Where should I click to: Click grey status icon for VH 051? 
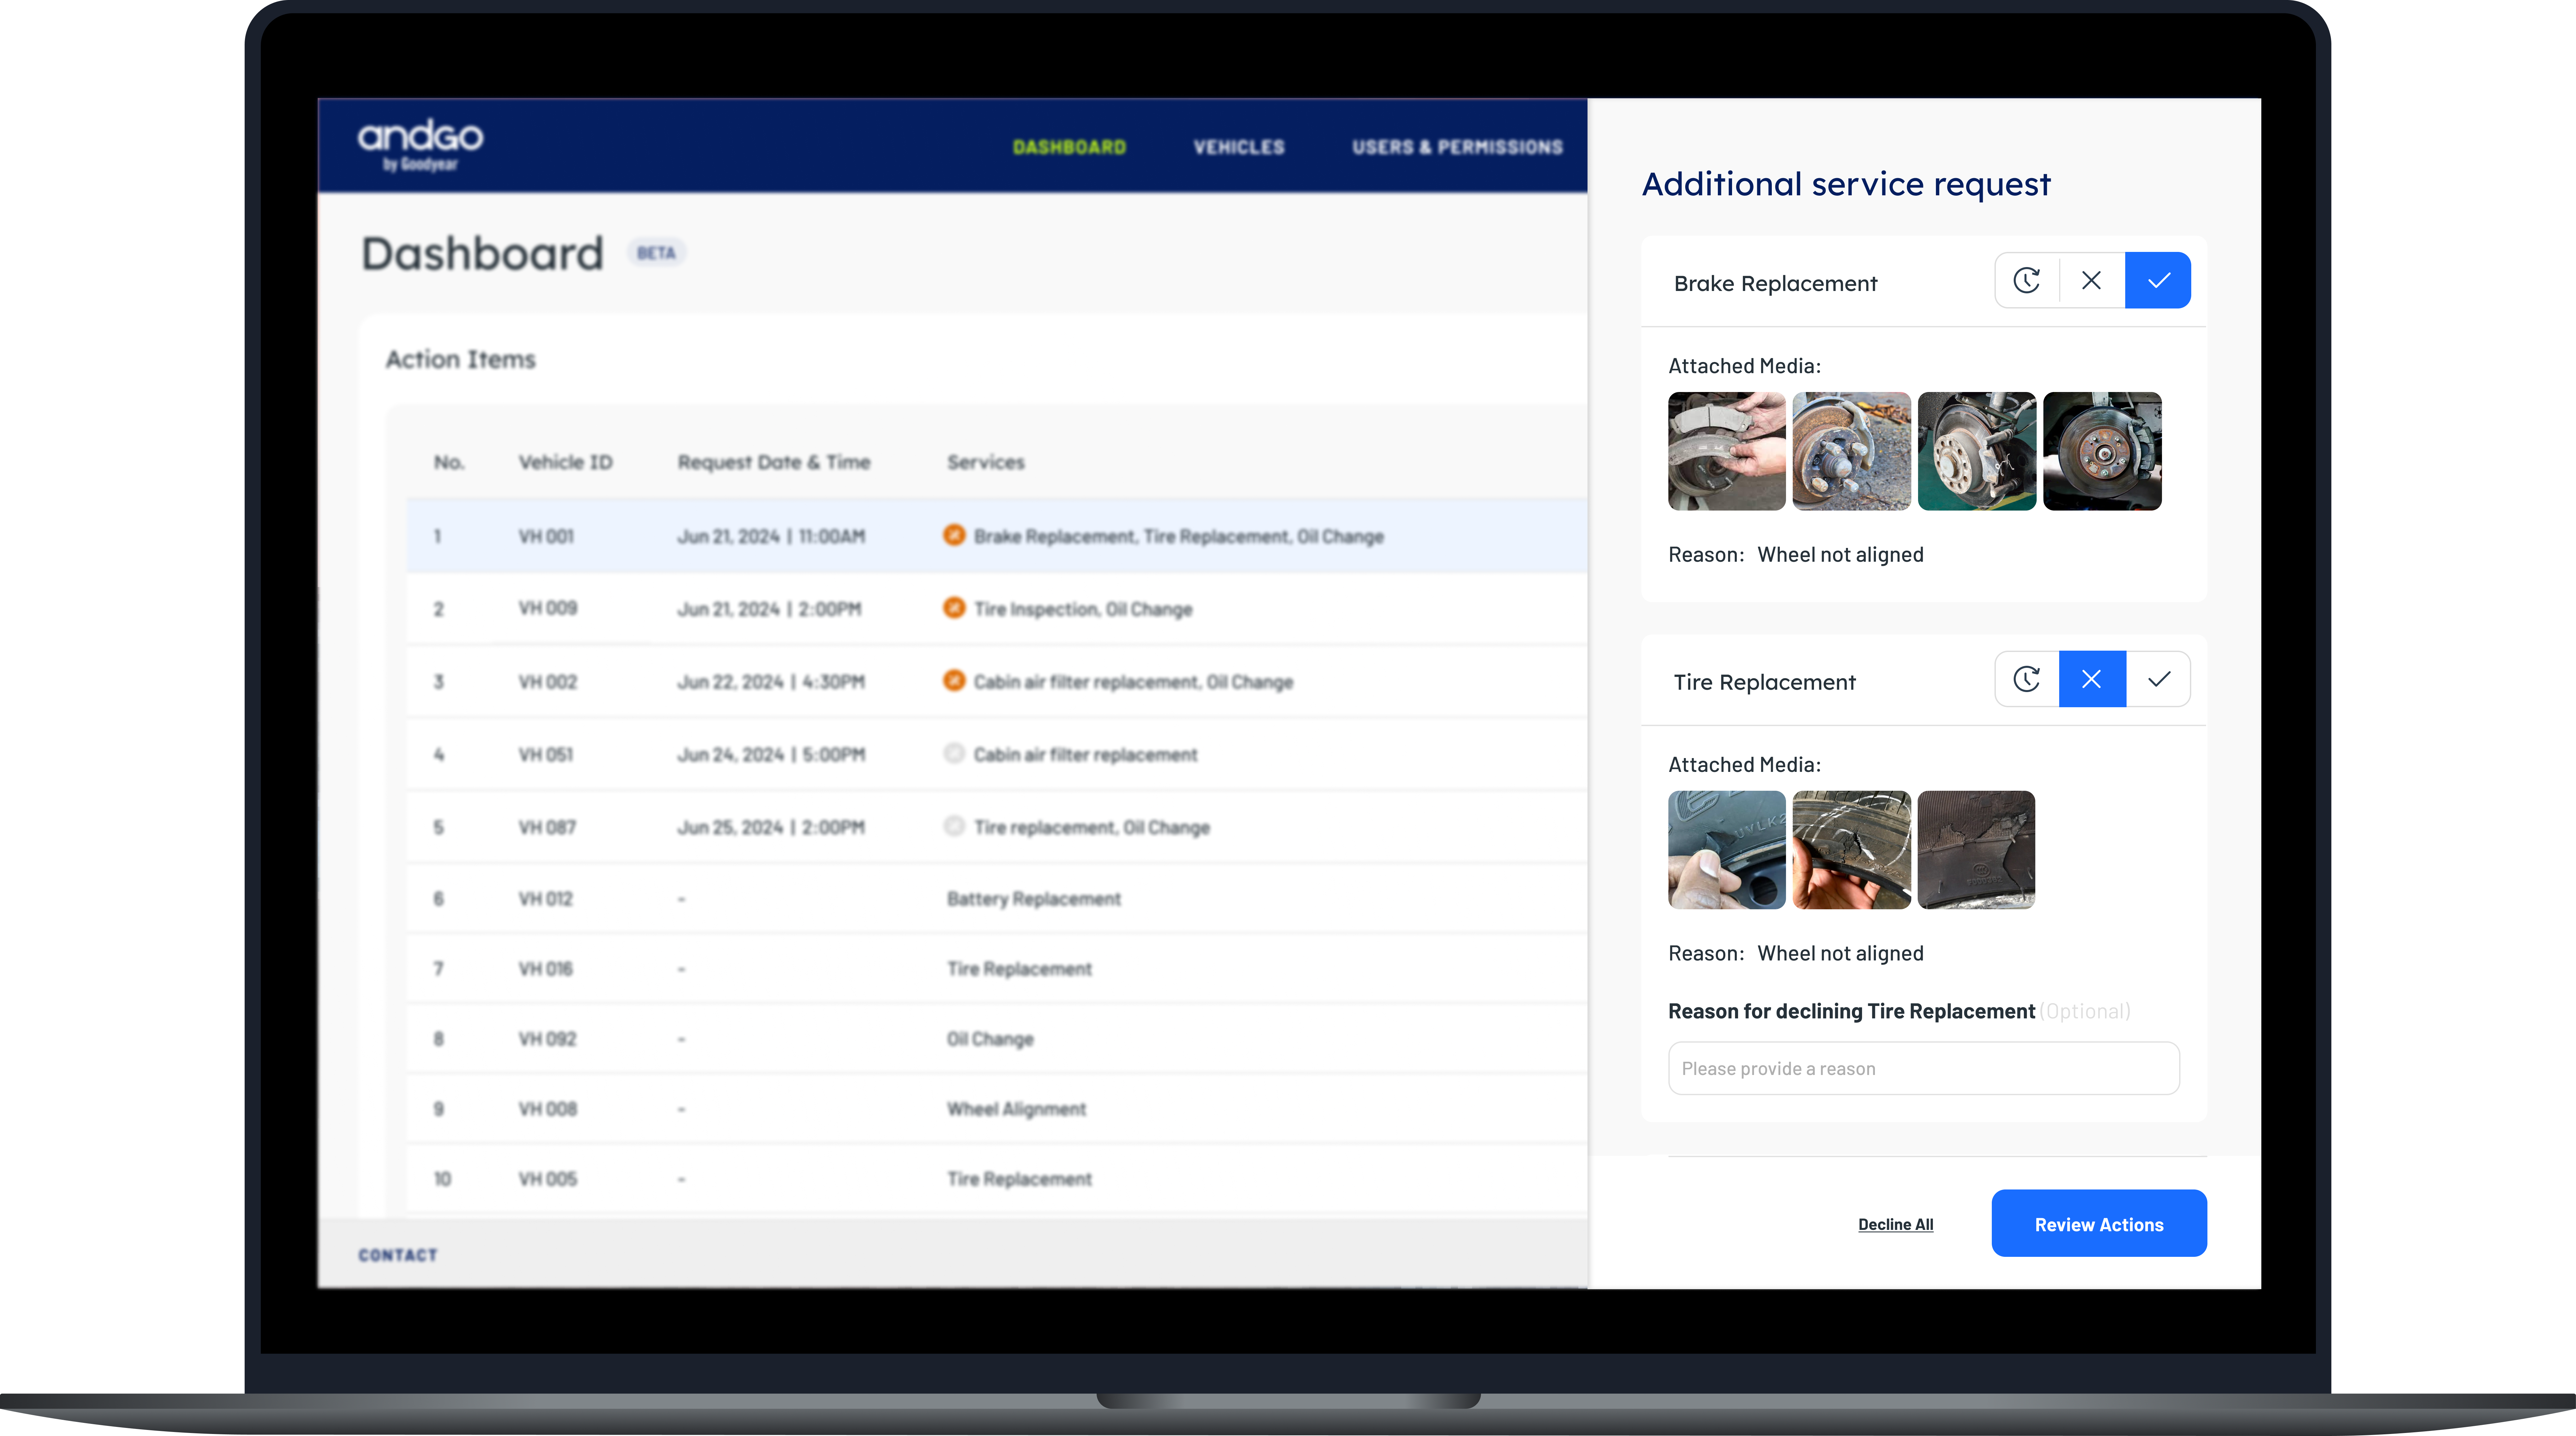954,753
